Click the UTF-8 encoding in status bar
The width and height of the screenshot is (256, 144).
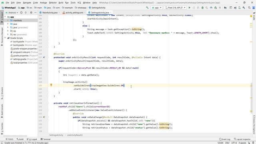234,143
